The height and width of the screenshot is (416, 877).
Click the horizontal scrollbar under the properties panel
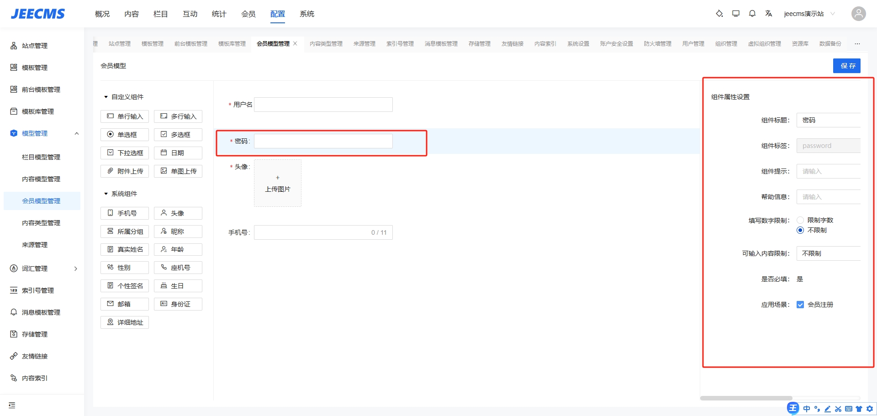(x=746, y=398)
